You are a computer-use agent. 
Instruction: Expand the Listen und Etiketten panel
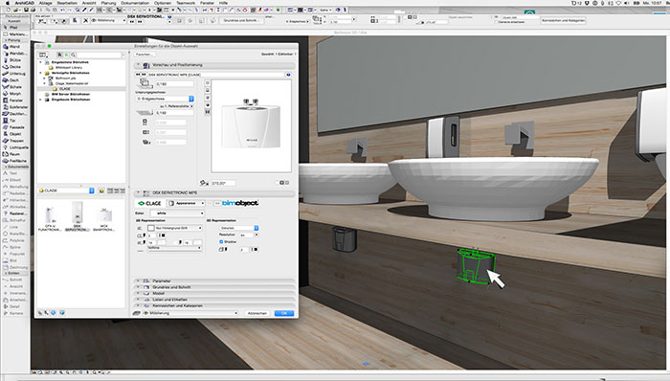(138, 300)
